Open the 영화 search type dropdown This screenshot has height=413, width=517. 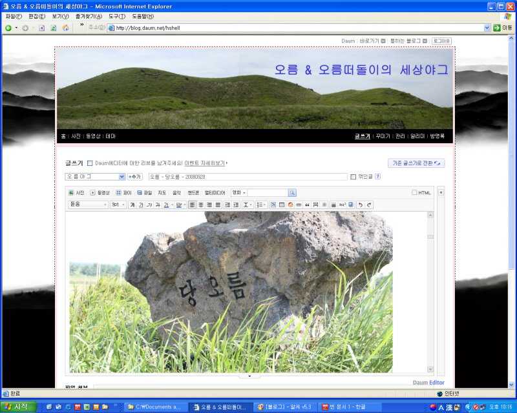239,193
